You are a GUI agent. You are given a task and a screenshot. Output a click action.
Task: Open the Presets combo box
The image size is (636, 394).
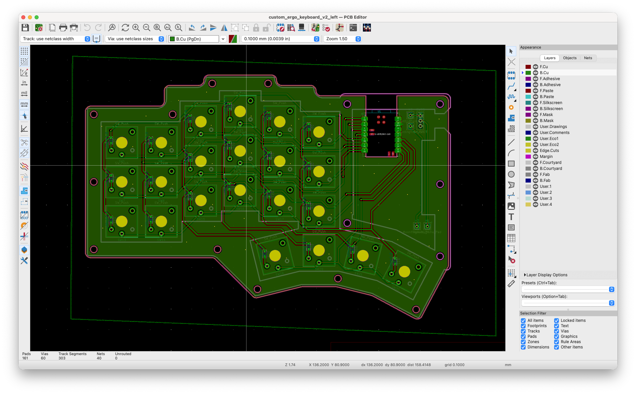568,289
